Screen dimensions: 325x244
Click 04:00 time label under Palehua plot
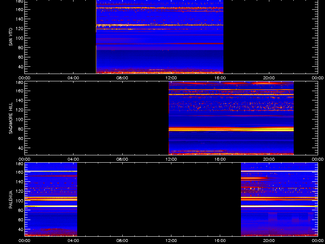click(74, 241)
